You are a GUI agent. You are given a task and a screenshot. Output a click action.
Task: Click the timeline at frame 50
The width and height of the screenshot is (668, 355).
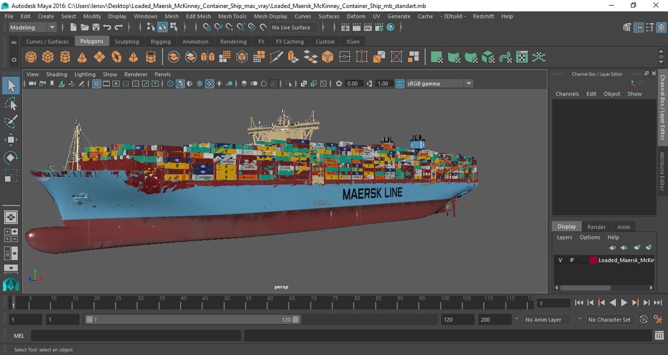(x=224, y=303)
